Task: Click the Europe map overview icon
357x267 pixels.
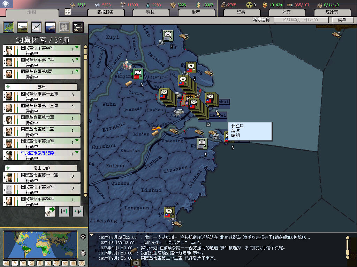Action: pos(8,27)
